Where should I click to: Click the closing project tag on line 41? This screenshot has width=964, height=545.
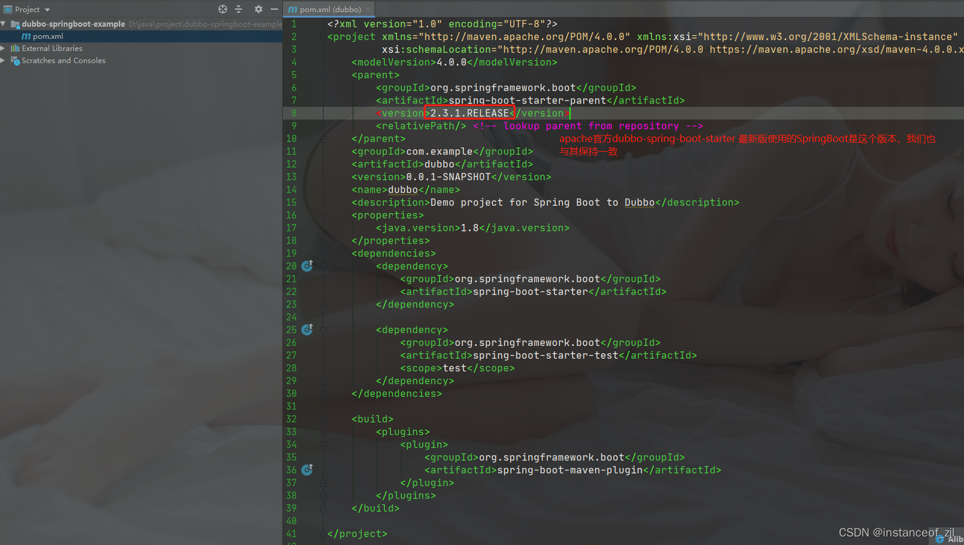pos(358,533)
